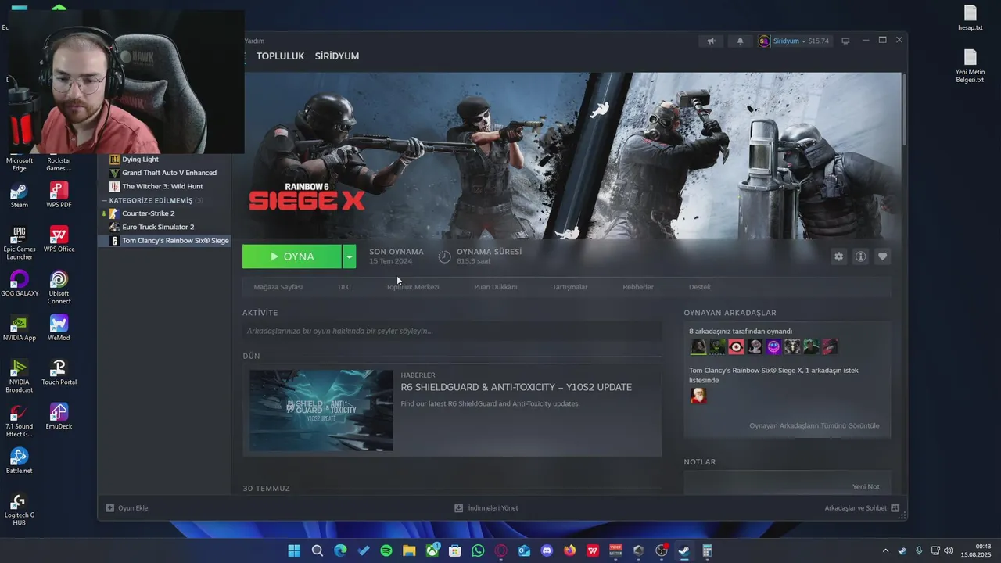
Task: Open Logitech G HUB desktop shortcut
Action: [20, 509]
